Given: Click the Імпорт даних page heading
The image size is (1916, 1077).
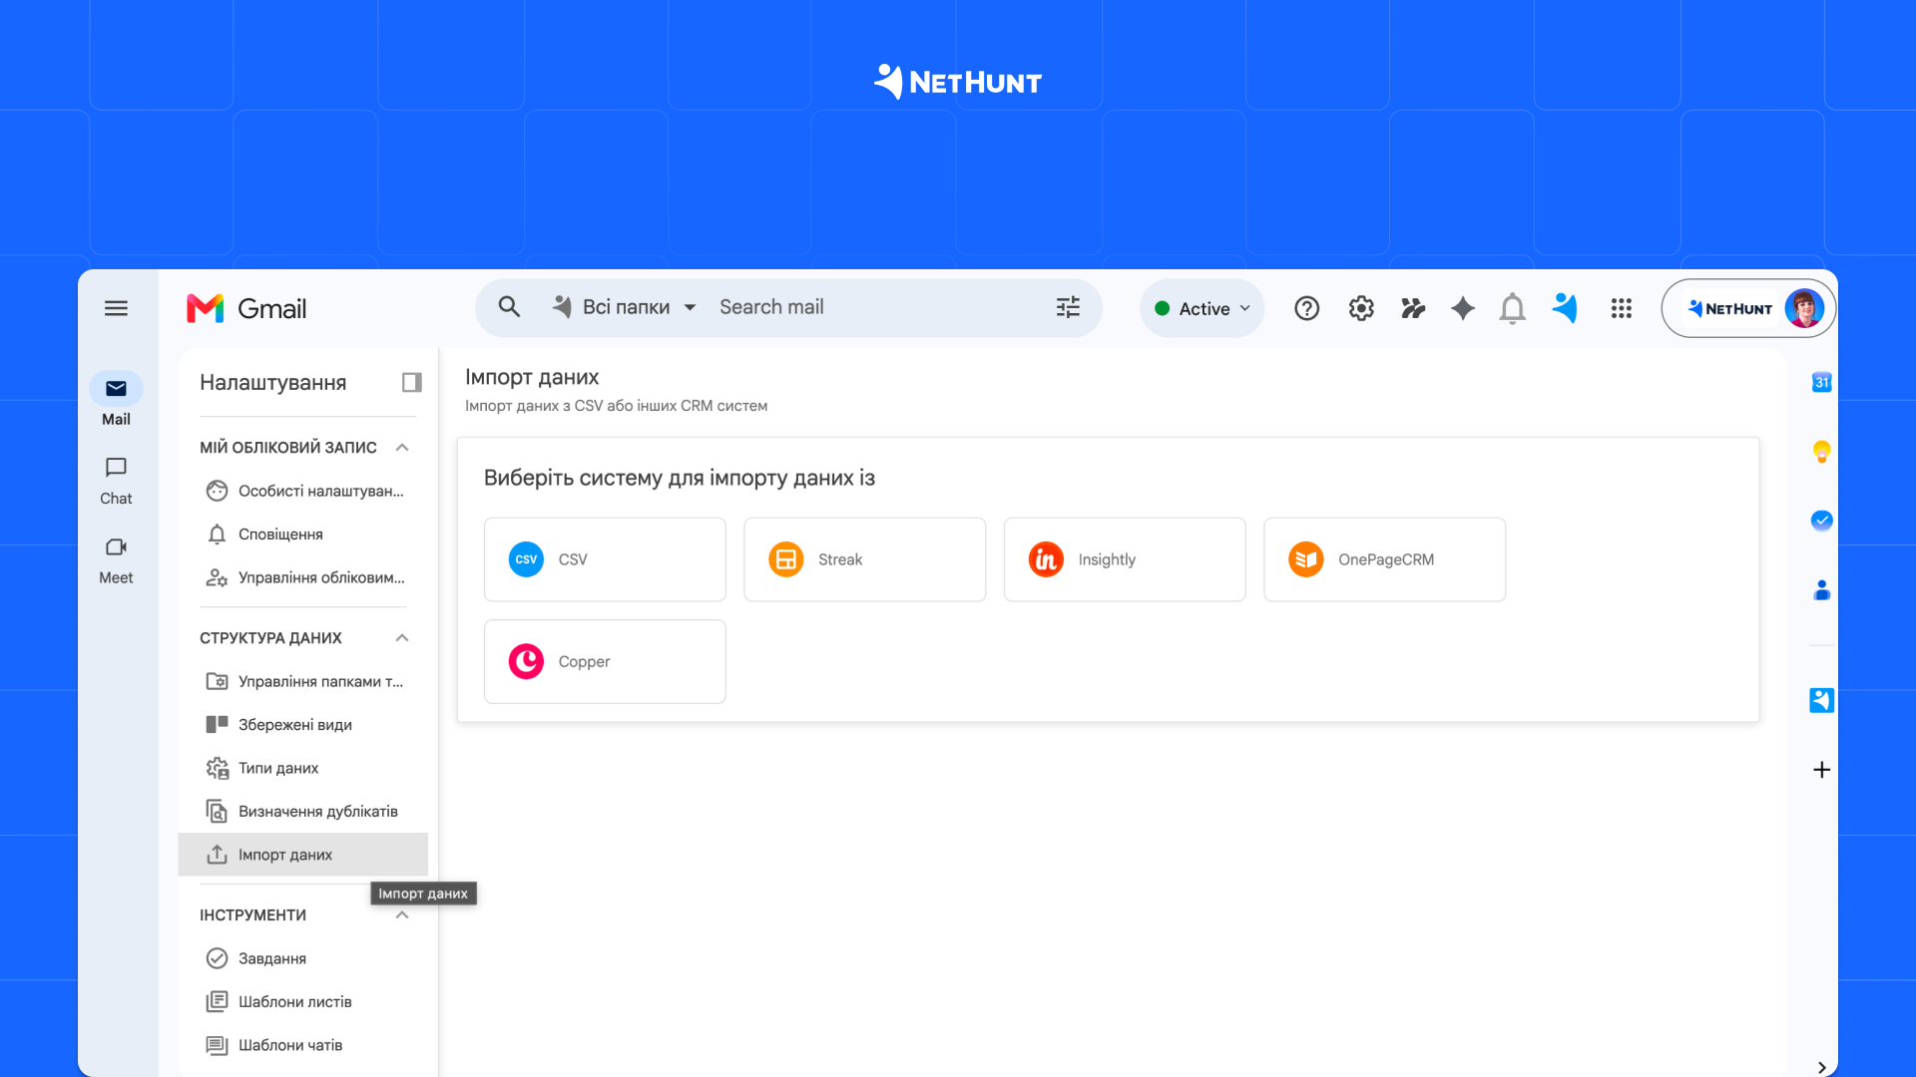Looking at the screenshot, I should tap(532, 377).
